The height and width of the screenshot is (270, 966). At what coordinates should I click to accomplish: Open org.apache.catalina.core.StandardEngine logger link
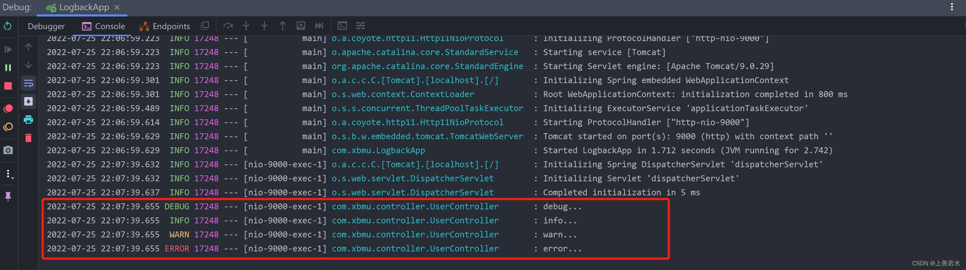pyautogui.click(x=427, y=66)
